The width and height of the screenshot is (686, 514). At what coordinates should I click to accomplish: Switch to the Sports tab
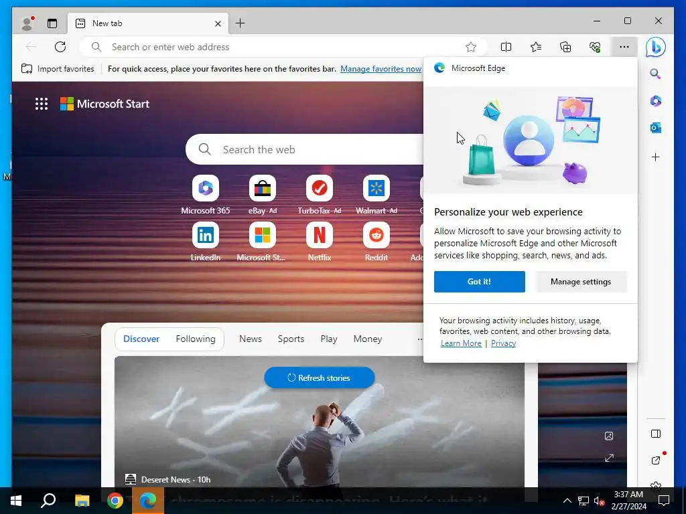click(291, 339)
